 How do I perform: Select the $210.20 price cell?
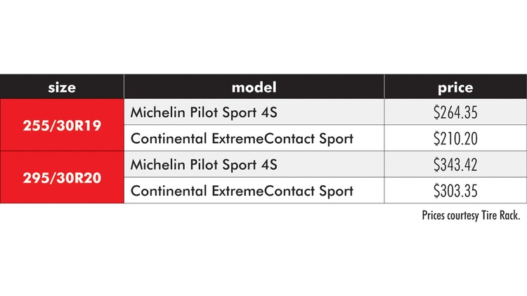coord(455,138)
